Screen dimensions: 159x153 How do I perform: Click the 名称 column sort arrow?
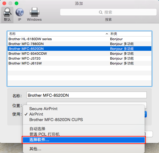click(107, 34)
